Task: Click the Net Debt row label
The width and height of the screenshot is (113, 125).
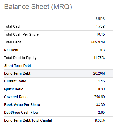Action: click(x=11, y=50)
